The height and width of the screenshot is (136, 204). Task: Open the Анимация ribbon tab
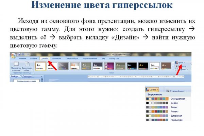(x=57, y=58)
